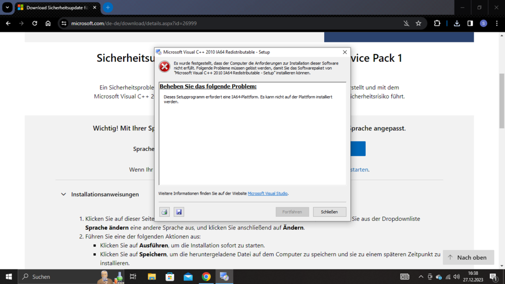Open Chrome extensions puzzle icon
This screenshot has height=284, width=505.
[437, 23]
